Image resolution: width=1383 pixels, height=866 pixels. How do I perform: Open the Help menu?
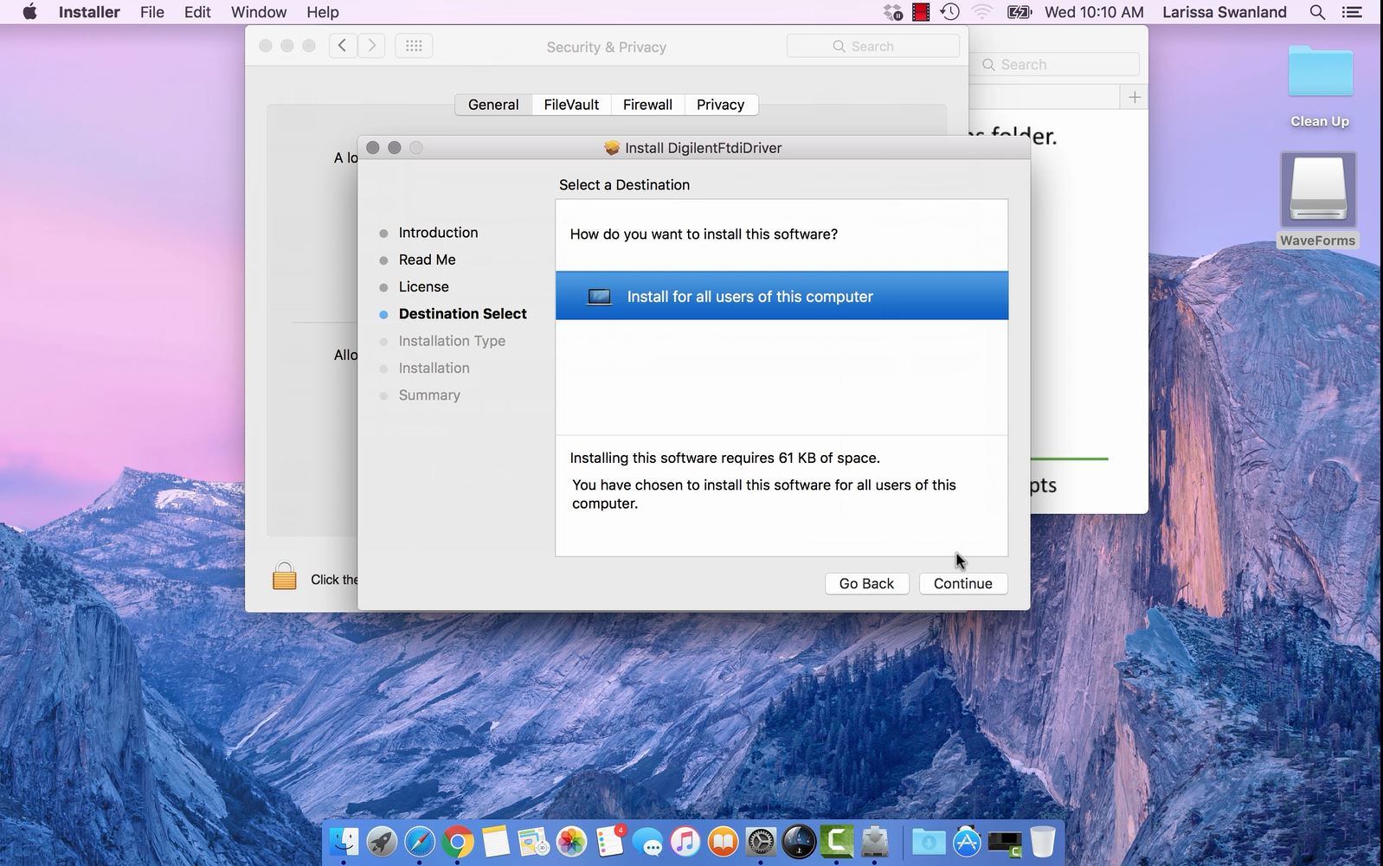pos(323,12)
